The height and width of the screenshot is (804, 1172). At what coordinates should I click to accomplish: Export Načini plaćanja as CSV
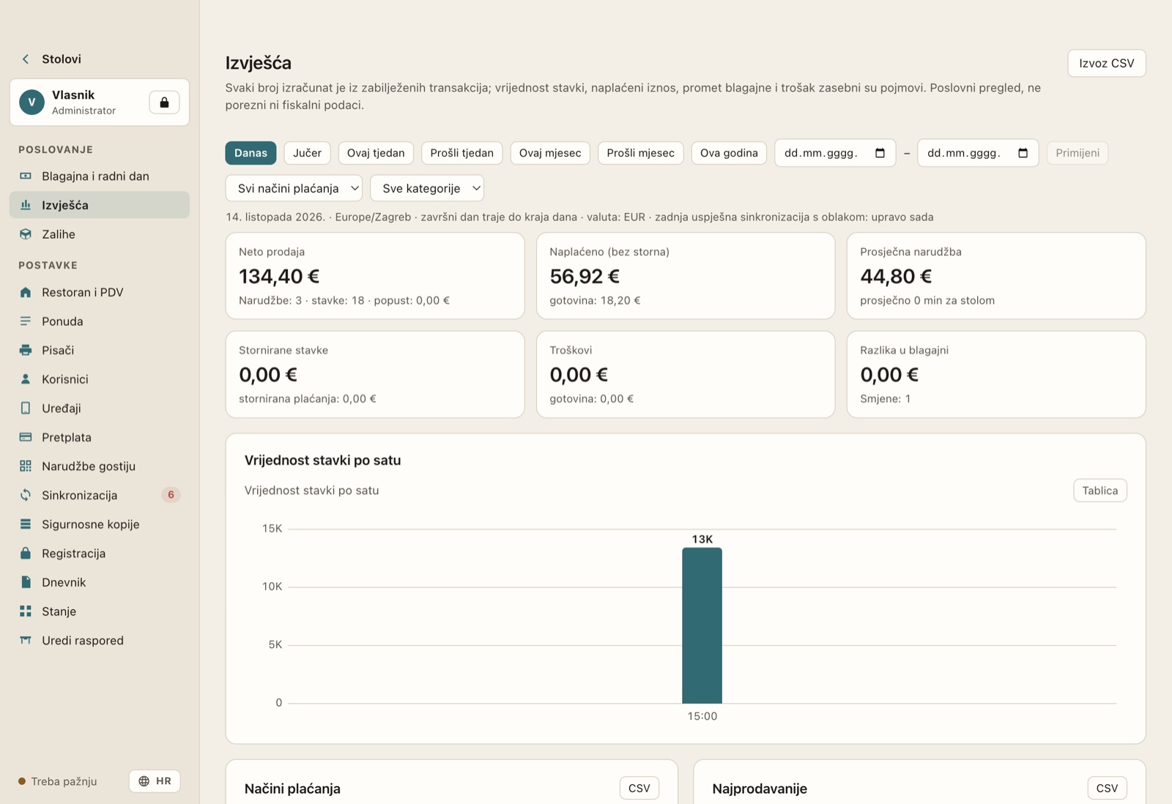tap(639, 789)
